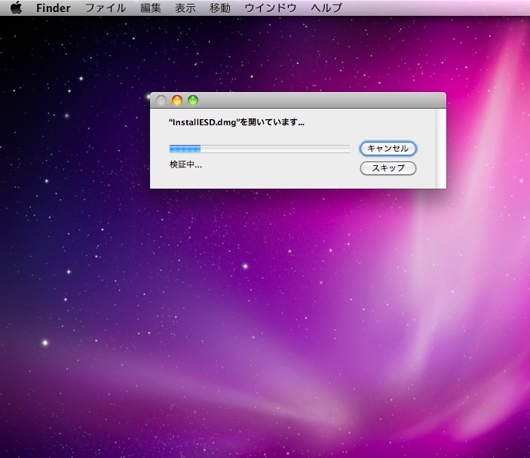Viewport: 530px width, 458px height.
Task: Click the 検証中 status label
Action: (x=185, y=164)
